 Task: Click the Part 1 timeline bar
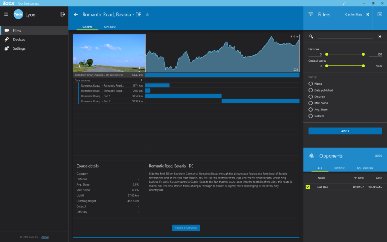point(183,96)
